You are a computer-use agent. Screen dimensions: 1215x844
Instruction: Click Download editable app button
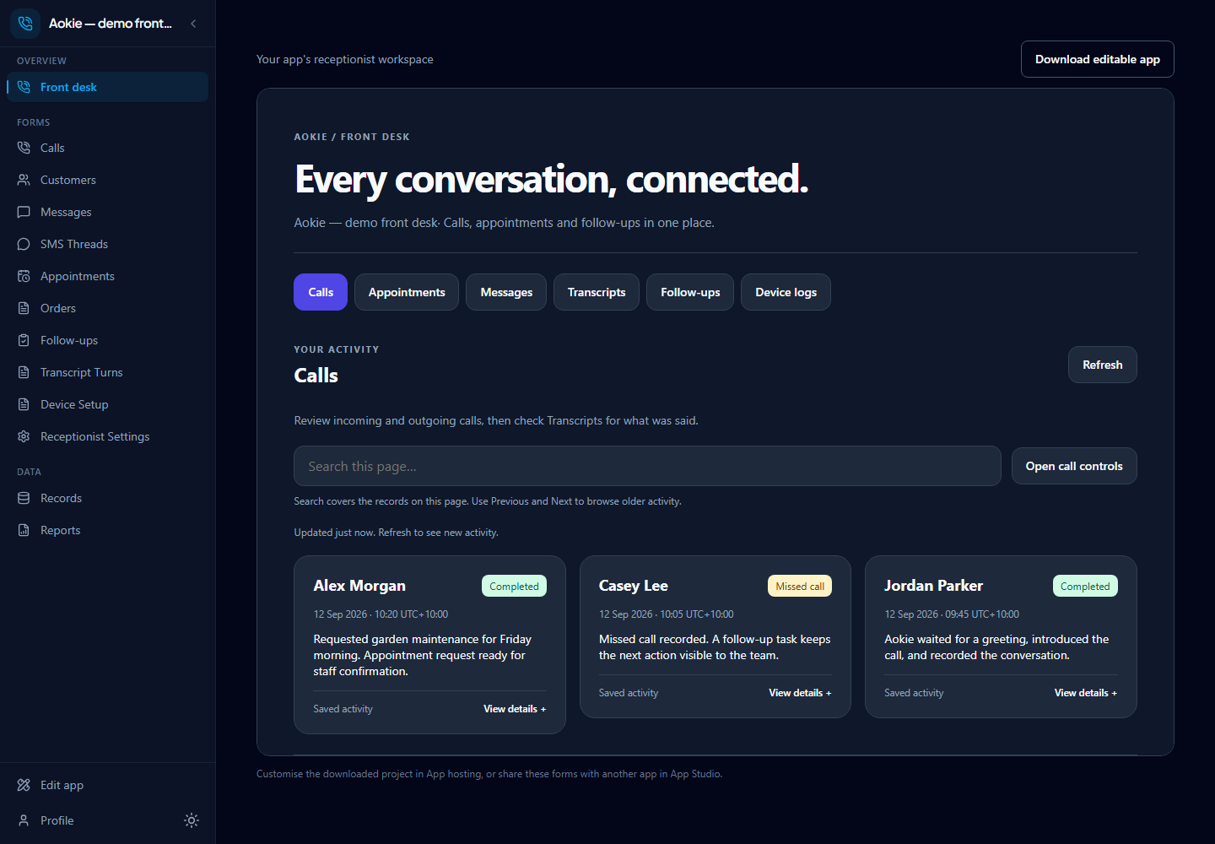click(1098, 59)
